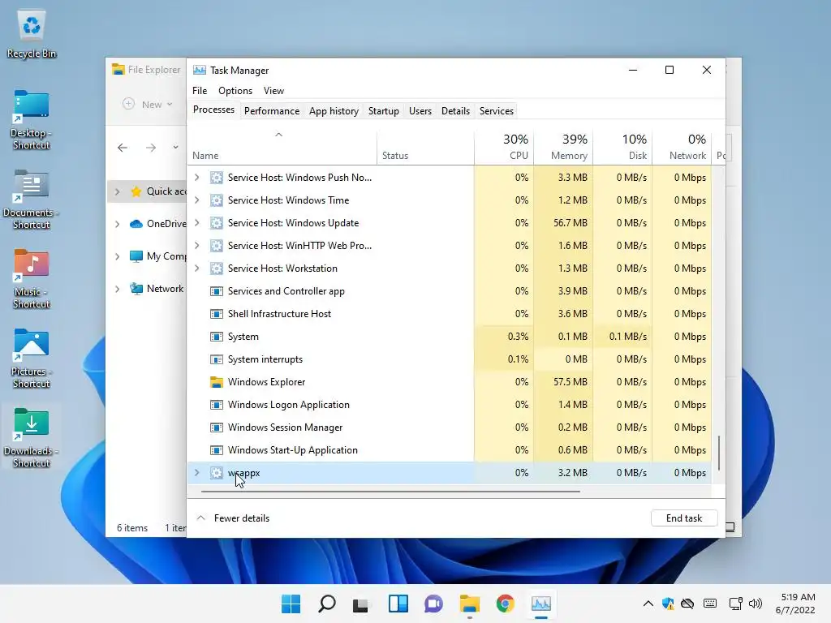Click the Windows Explorer process folder icon
This screenshot has width=831, height=623.
(x=216, y=382)
